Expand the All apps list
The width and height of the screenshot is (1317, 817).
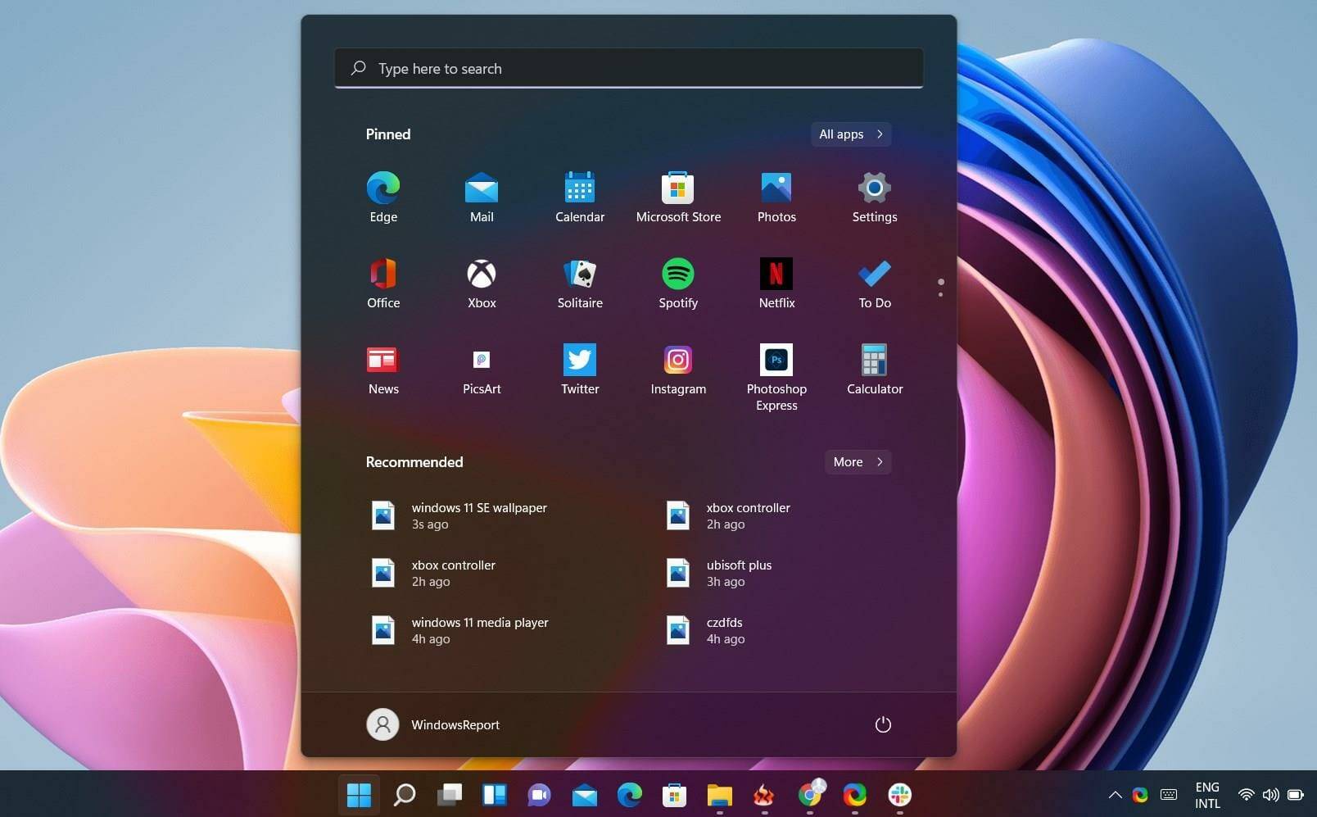pos(849,134)
